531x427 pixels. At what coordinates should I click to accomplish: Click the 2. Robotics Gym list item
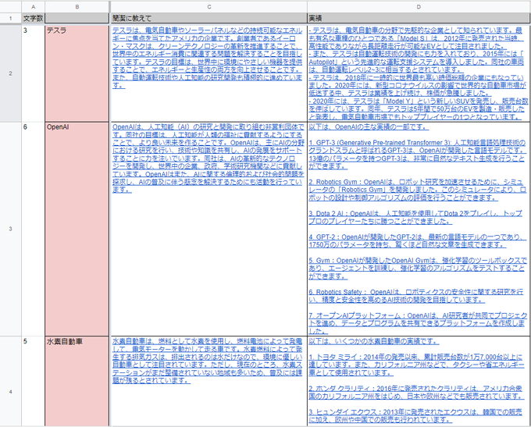tap(417, 190)
